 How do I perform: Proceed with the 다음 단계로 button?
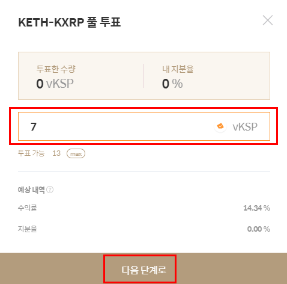pyautogui.click(x=143, y=270)
